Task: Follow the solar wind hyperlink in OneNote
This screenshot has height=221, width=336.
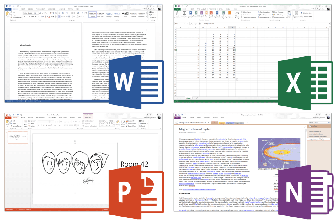Action: 222,139
